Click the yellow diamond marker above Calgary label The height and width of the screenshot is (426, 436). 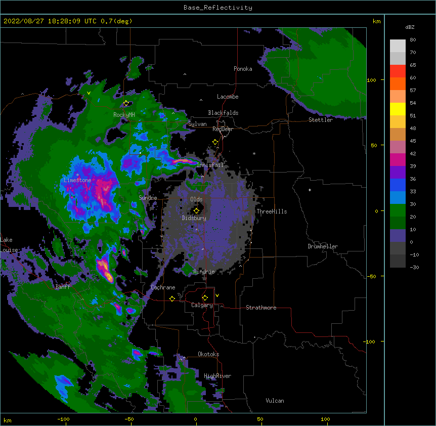[205, 298]
